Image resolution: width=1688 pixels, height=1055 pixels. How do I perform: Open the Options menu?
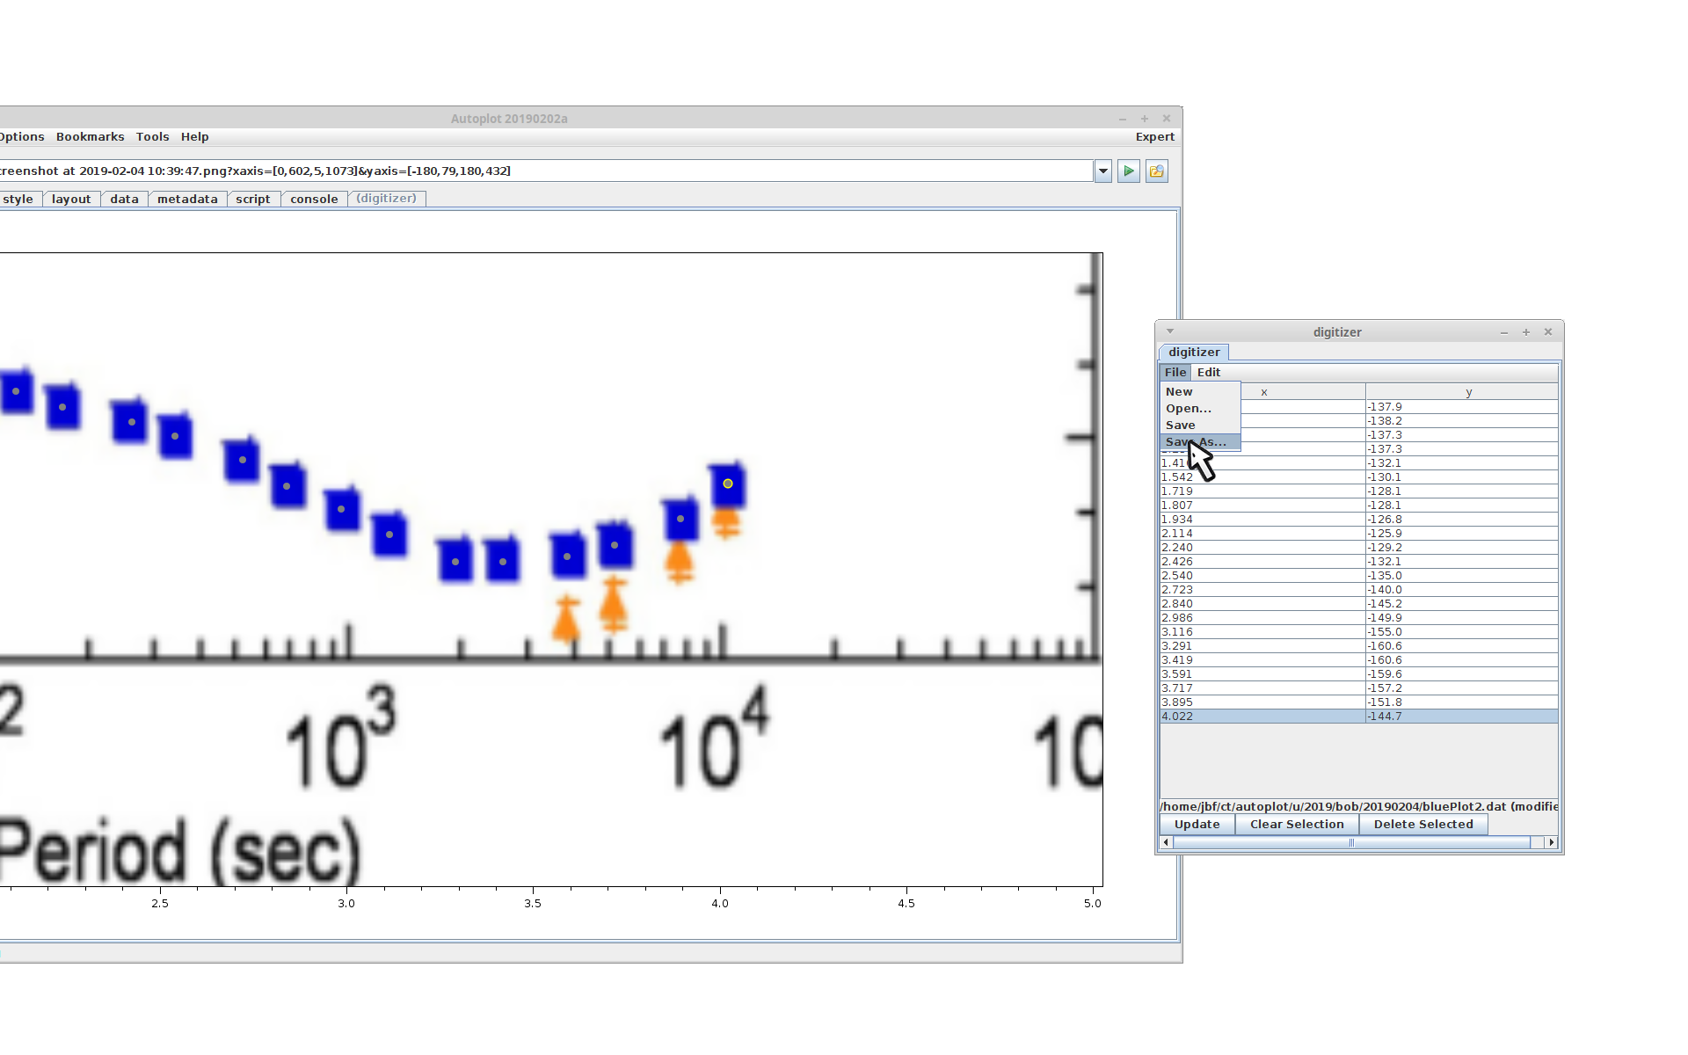pos(21,137)
